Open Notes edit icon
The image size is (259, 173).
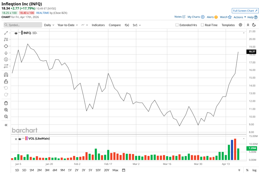(x=184, y=16)
